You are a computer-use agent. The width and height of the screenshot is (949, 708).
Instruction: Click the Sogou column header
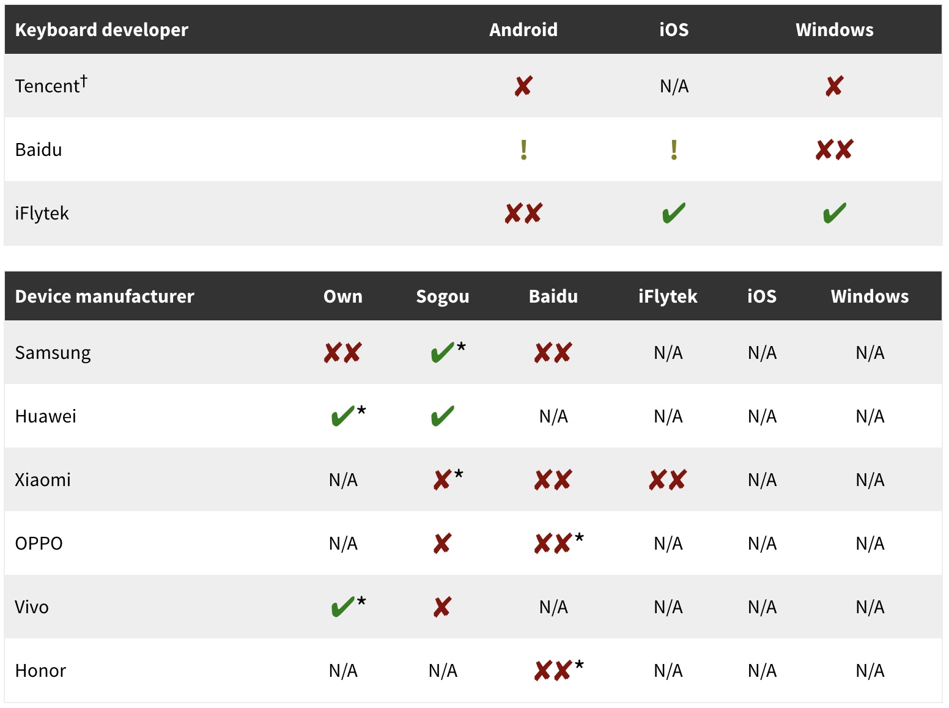(443, 296)
